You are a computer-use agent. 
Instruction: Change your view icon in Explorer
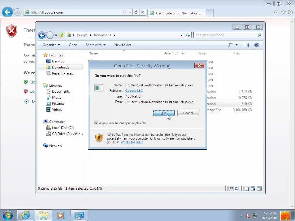point(230,45)
